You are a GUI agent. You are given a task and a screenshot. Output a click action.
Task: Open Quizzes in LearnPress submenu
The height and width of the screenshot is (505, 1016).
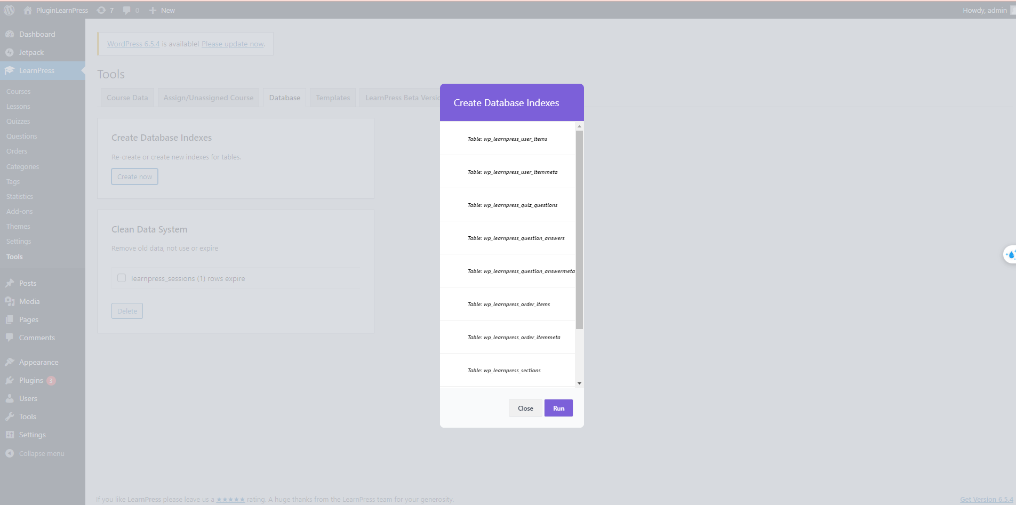coord(18,122)
